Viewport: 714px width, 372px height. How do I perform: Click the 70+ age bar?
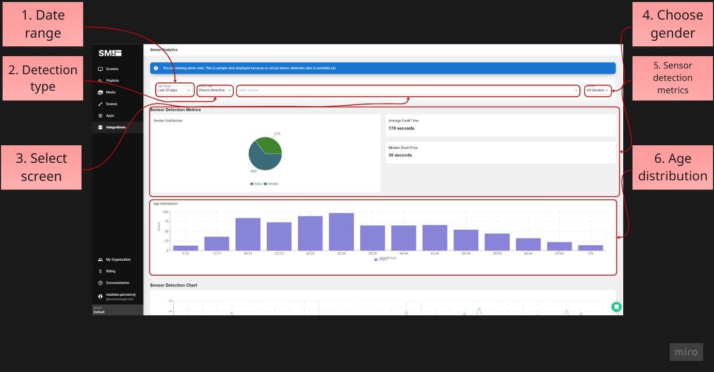pos(591,248)
